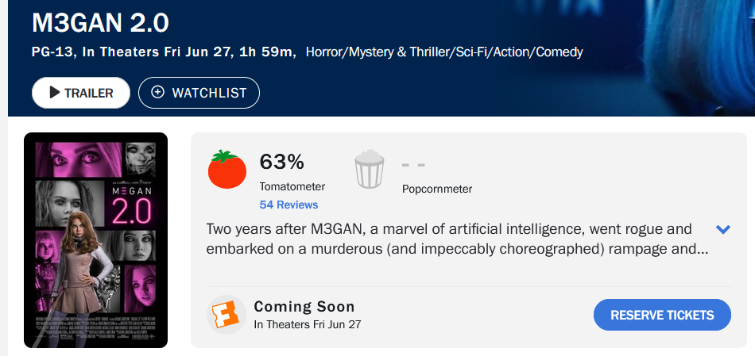Click the Coming Soon heading
Viewport: 755px width, 356px height.
[x=304, y=306]
